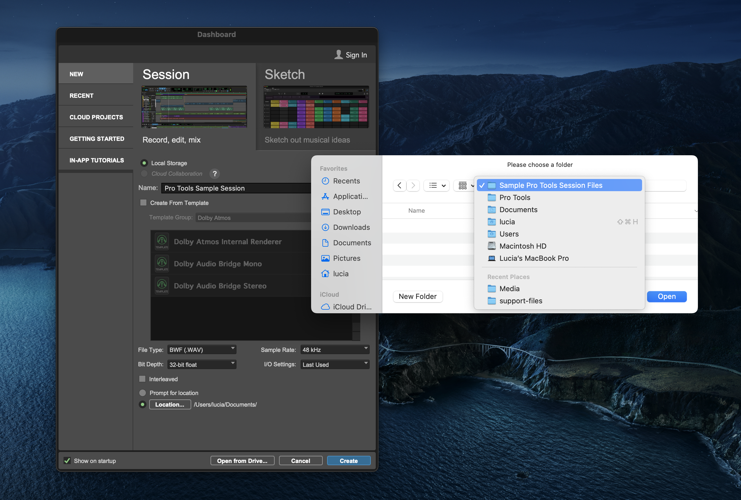Click the session Name input field
The width and height of the screenshot is (741, 500).
(236, 188)
